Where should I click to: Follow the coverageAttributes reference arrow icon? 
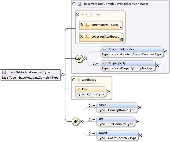(121, 39)
